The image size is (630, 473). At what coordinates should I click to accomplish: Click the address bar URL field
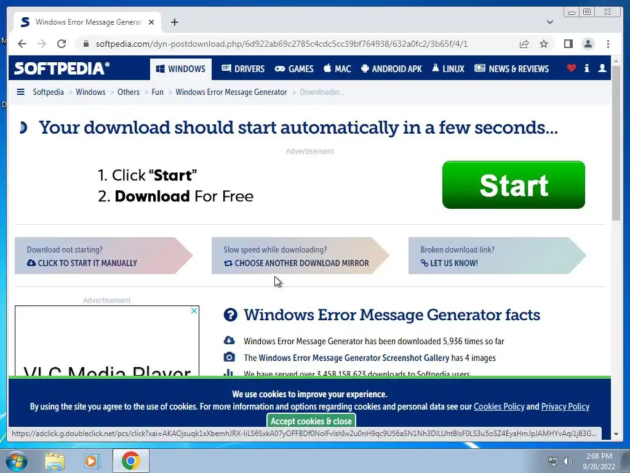click(282, 44)
